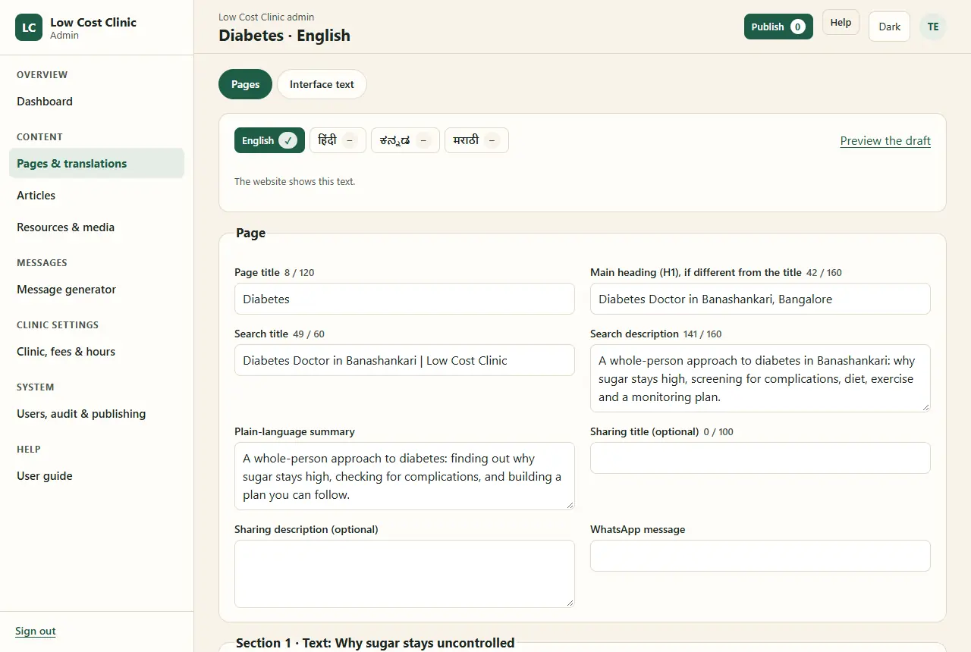Click the LC clinic logo badge
971x652 pixels.
(29, 27)
